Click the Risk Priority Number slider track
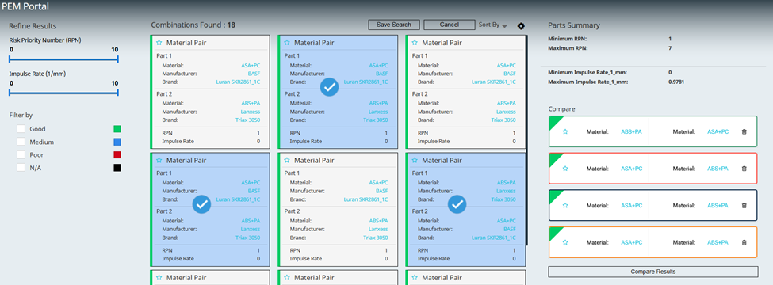Screen dimensions: 773x285 coord(63,59)
